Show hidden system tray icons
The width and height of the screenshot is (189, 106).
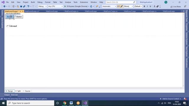[x=159, y=103]
